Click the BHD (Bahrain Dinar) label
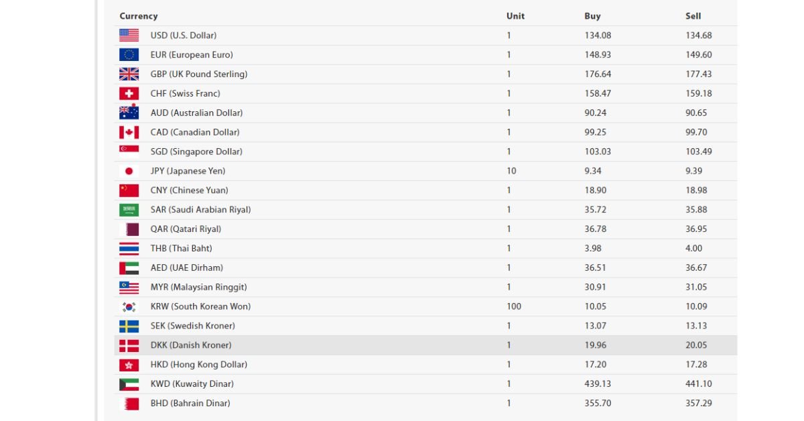This screenshot has height=421, width=804. pos(190,404)
